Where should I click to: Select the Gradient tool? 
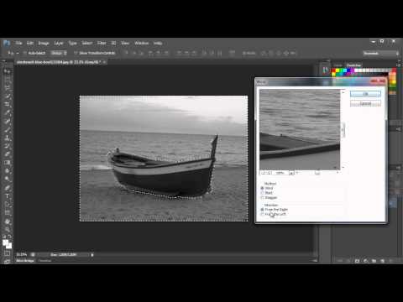(8, 163)
